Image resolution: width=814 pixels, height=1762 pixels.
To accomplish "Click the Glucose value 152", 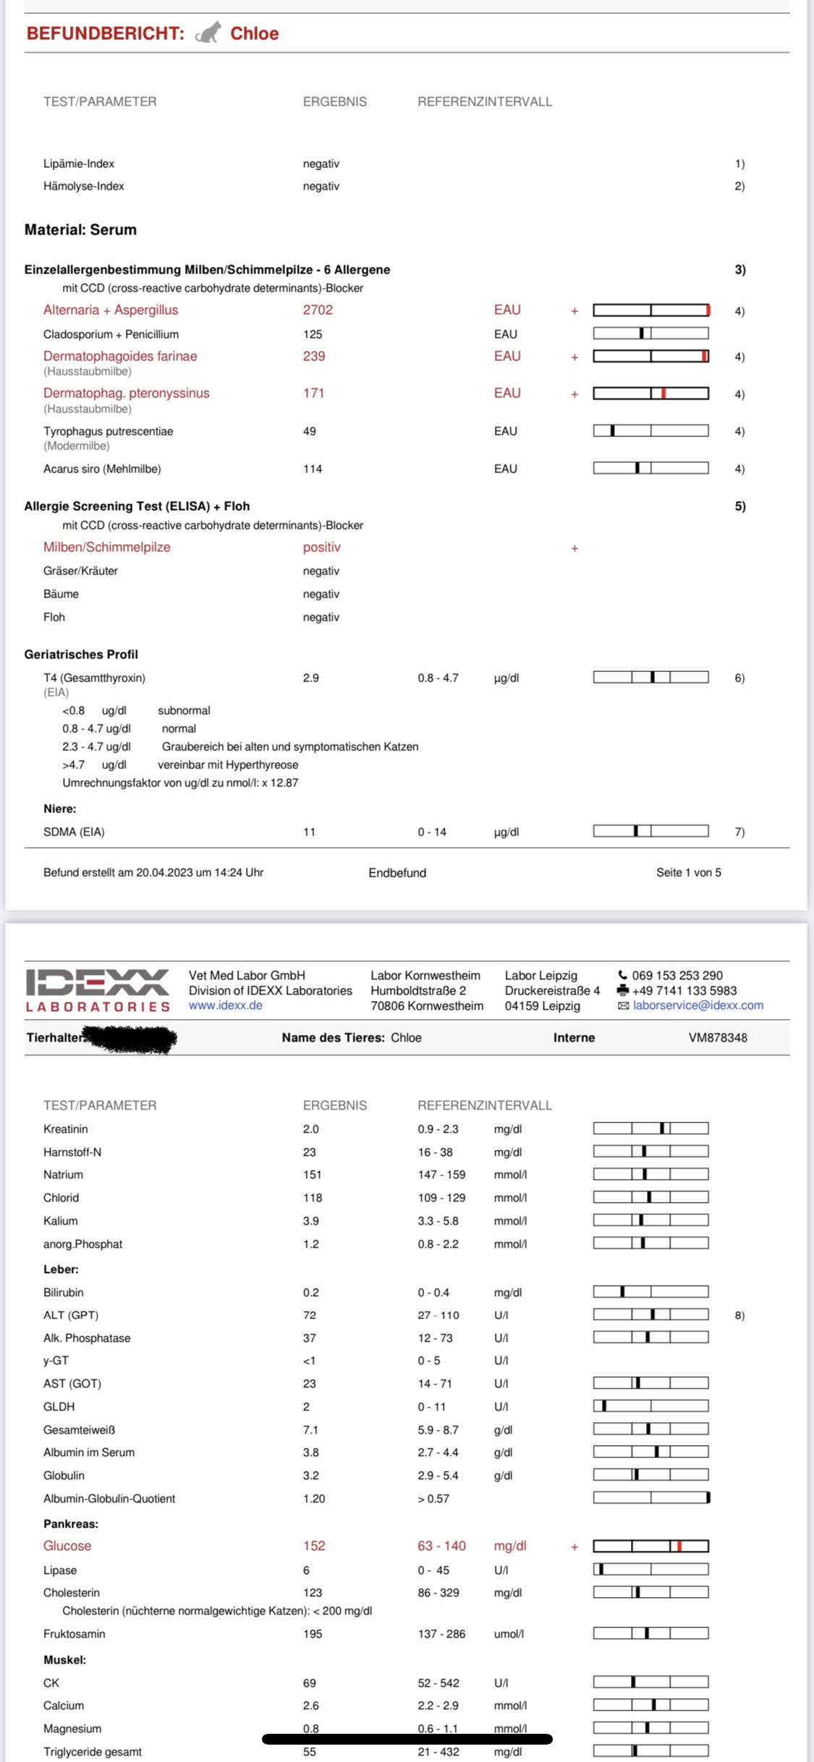I will [x=314, y=1546].
